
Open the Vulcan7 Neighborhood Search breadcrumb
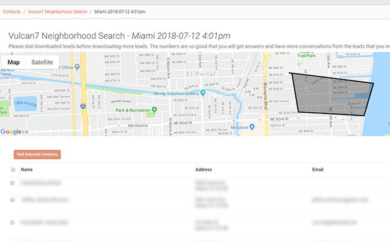[58, 12]
